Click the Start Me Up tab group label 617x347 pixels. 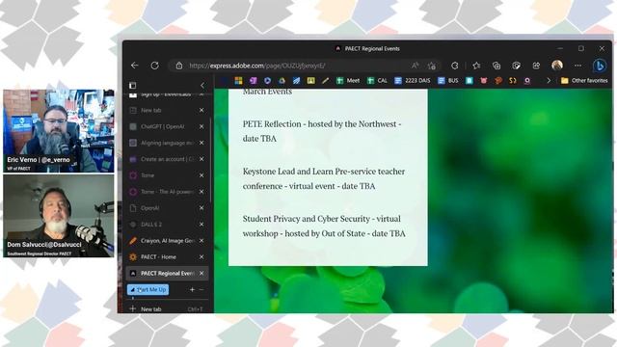pyautogui.click(x=148, y=289)
